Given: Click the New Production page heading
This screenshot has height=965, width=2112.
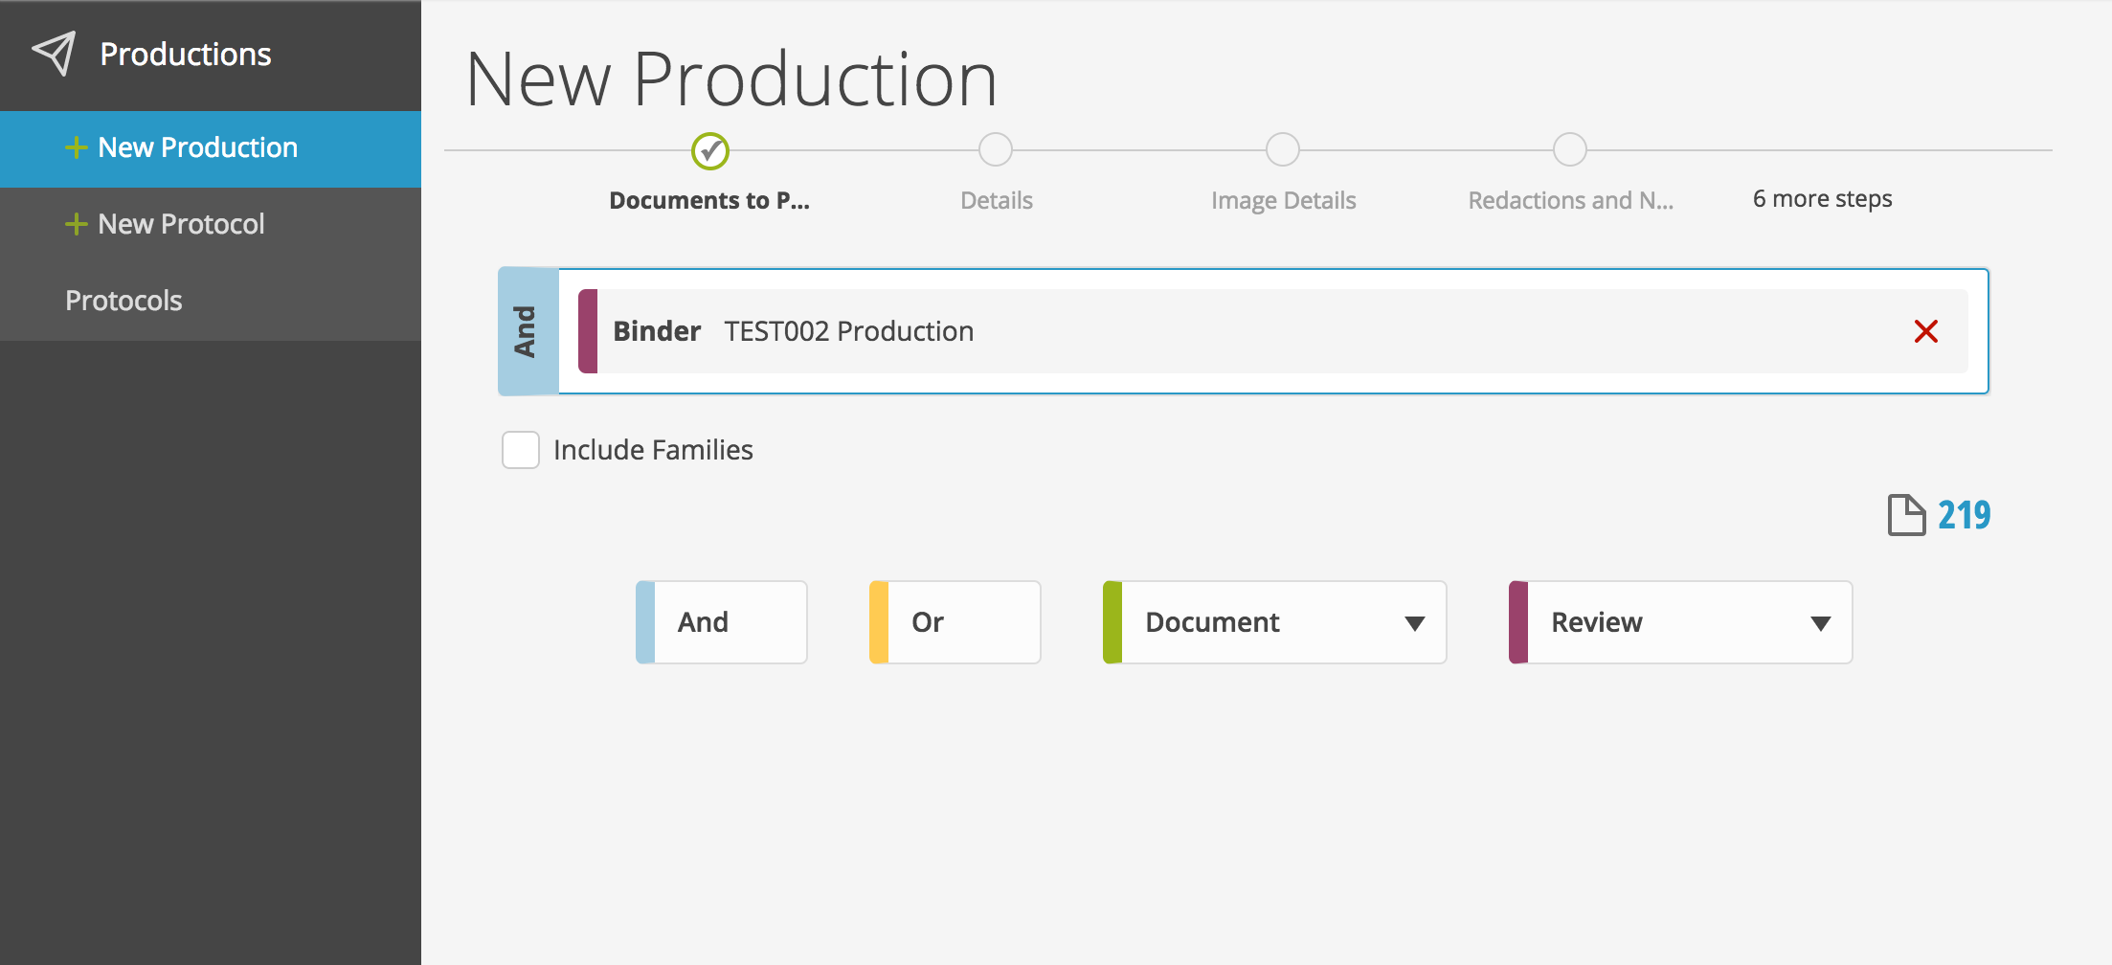Looking at the screenshot, I should pyautogui.click(x=731, y=79).
